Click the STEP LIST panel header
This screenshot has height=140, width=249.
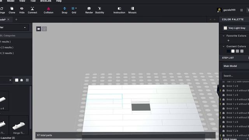tap(228, 58)
